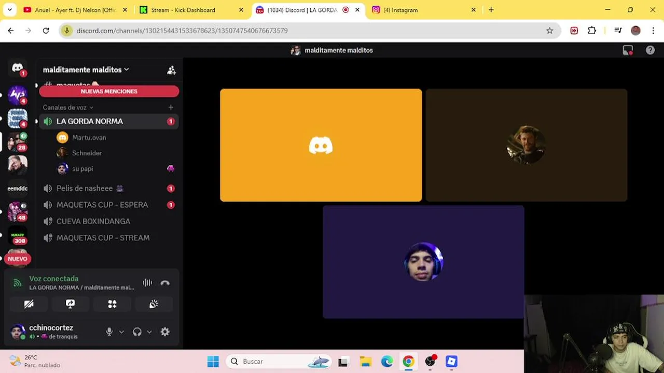The image size is (664, 373).
Task: Join CUEVA BOXINDANGA voice channel
Action: (x=108, y=221)
